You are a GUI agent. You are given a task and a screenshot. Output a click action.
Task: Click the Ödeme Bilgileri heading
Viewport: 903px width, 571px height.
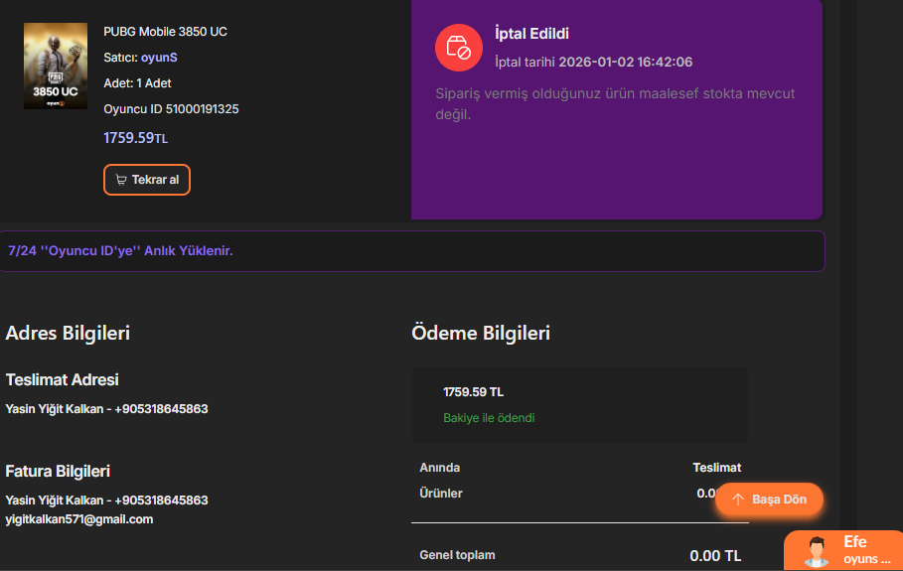[481, 333]
